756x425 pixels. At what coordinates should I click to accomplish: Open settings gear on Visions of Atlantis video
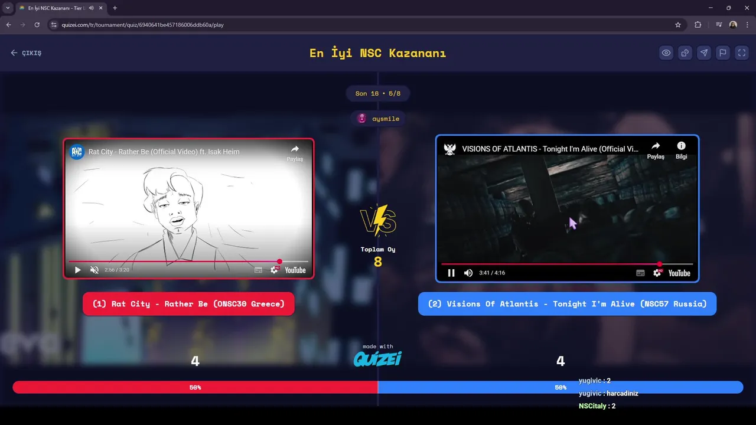click(657, 273)
